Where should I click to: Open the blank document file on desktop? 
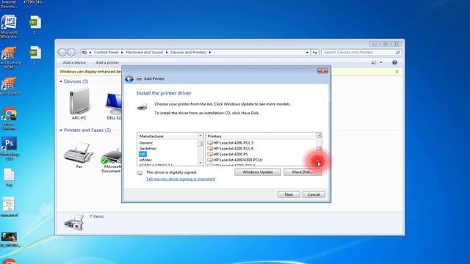point(9,177)
